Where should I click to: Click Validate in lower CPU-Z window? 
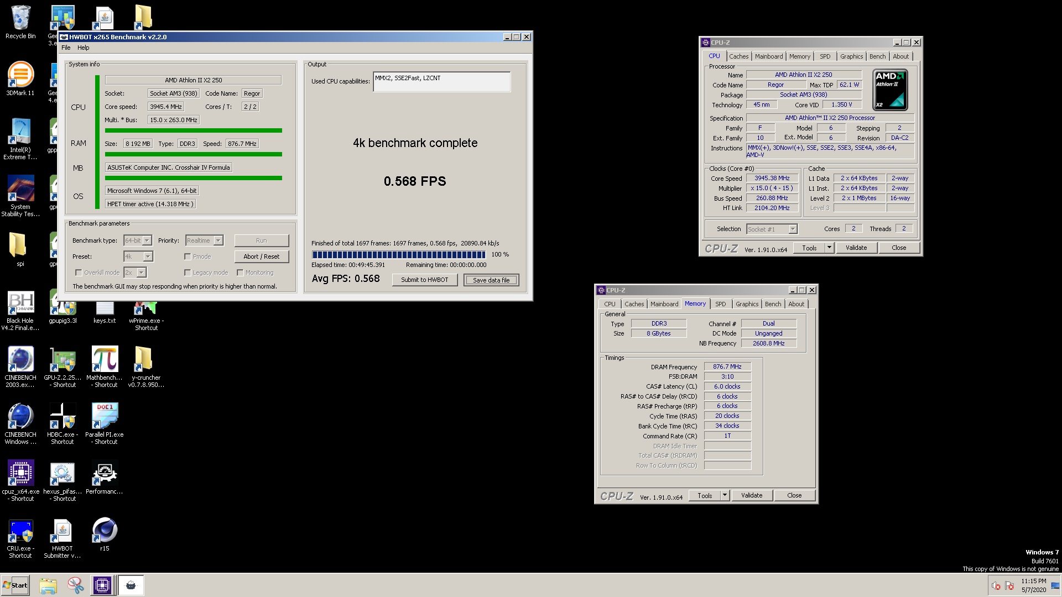point(751,495)
